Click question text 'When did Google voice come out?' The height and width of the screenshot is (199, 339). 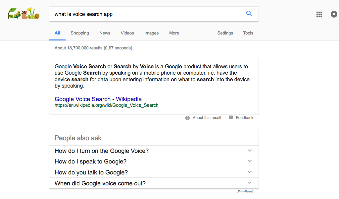(100, 183)
